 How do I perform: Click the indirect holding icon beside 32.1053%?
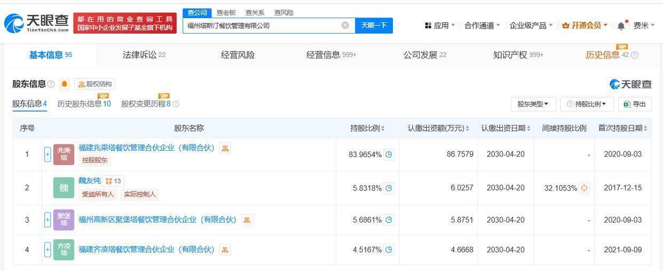click(x=585, y=188)
